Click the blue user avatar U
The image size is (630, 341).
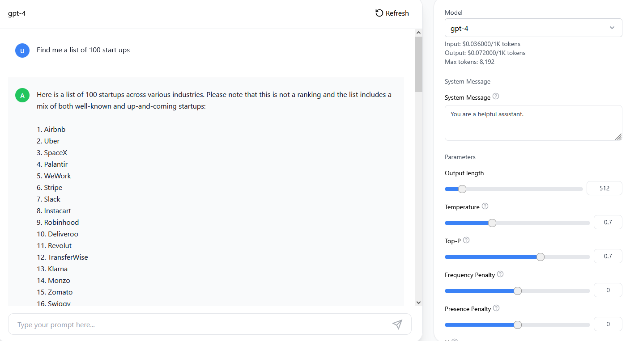(22, 51)
